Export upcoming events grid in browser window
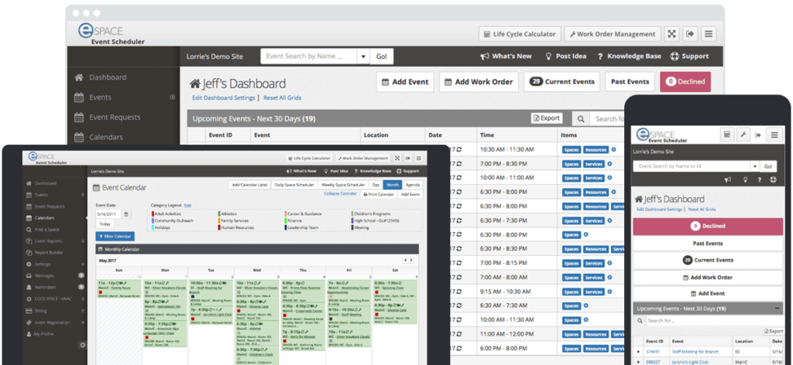 pos(547,118)
